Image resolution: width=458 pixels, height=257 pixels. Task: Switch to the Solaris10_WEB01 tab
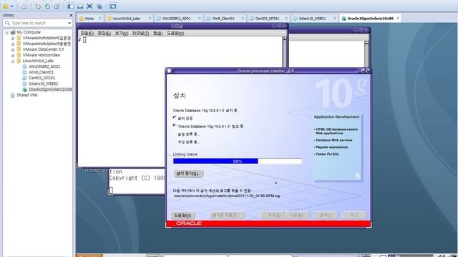(x=312, y=19)
